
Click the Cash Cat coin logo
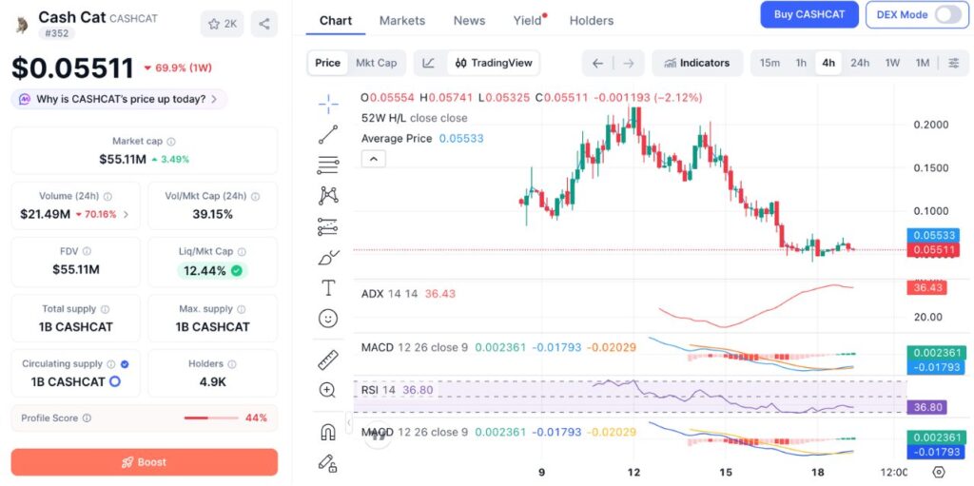tap(23, 24)
